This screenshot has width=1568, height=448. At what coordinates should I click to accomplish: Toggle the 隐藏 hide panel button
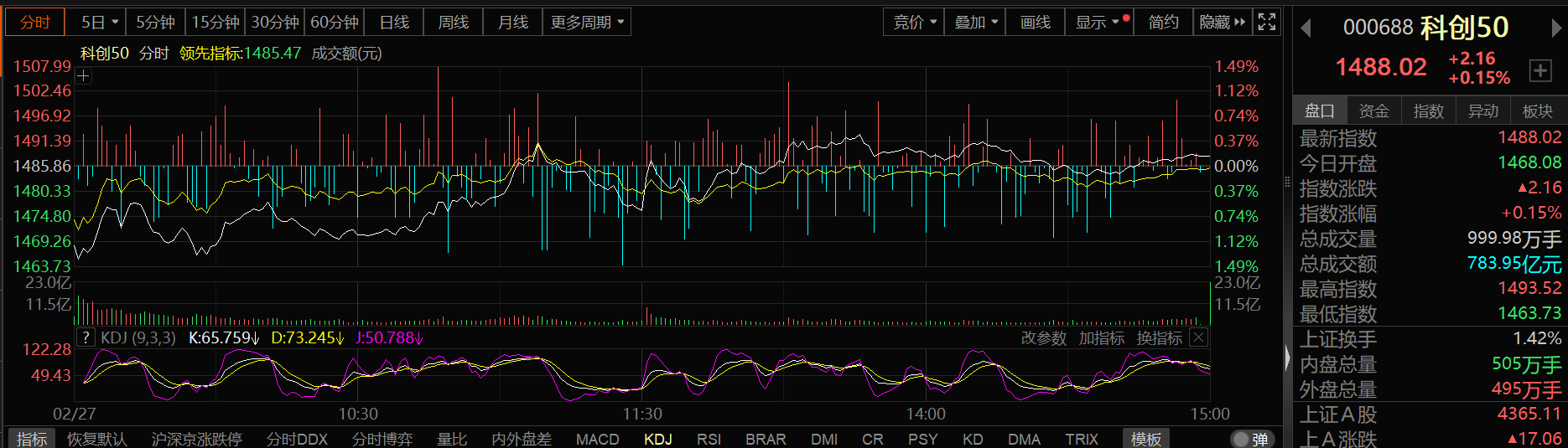pos(1222,23)
